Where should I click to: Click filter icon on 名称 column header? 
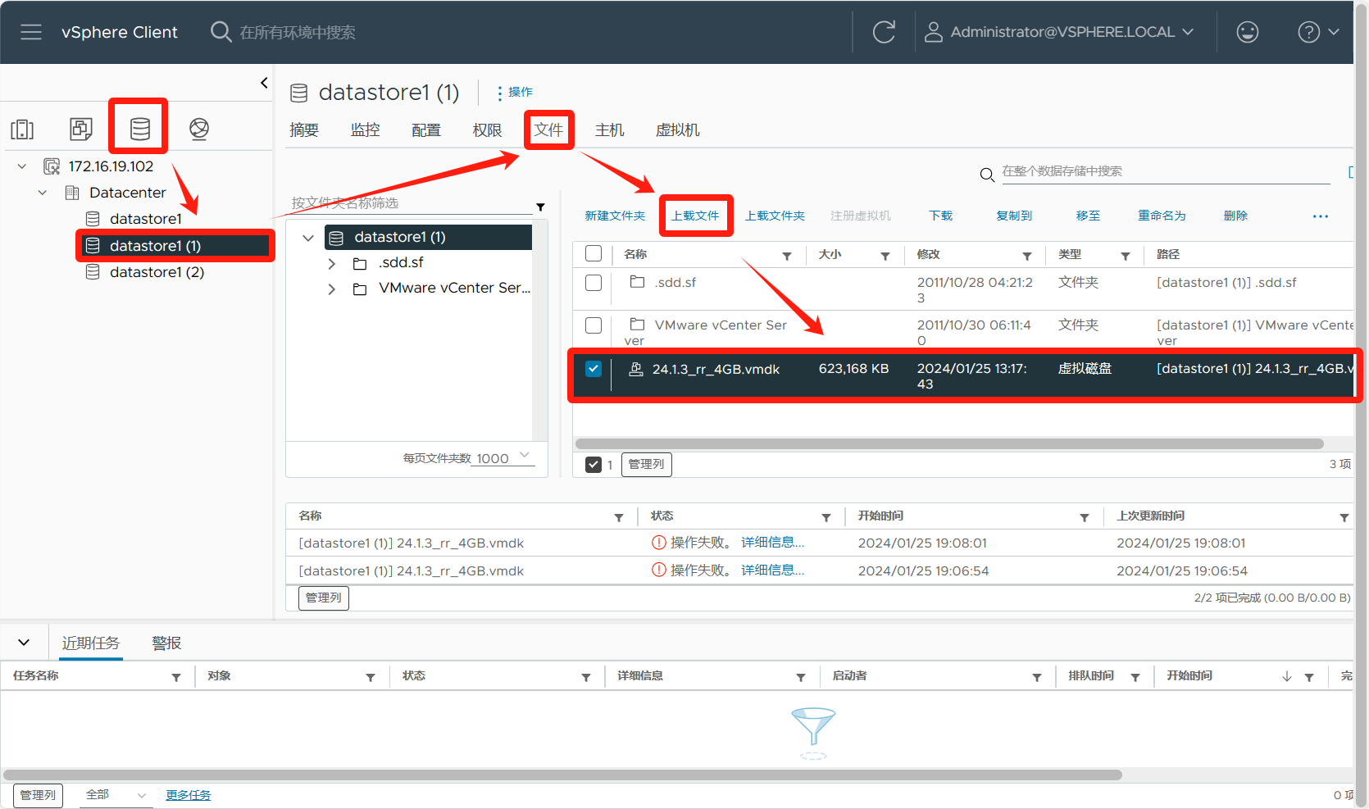787,256
